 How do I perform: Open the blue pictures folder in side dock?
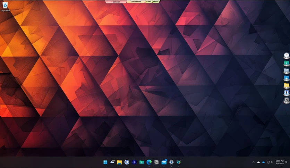(x=286, y=78)
